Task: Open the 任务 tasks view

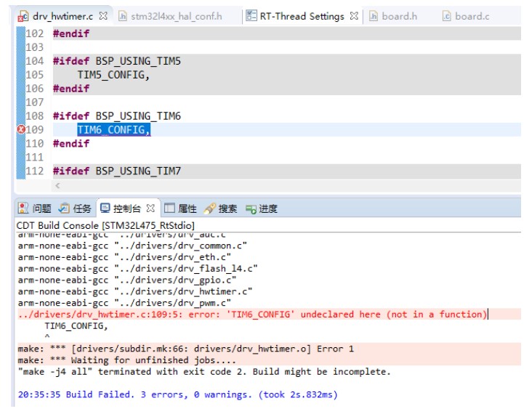Action: (x=75, y=208)
